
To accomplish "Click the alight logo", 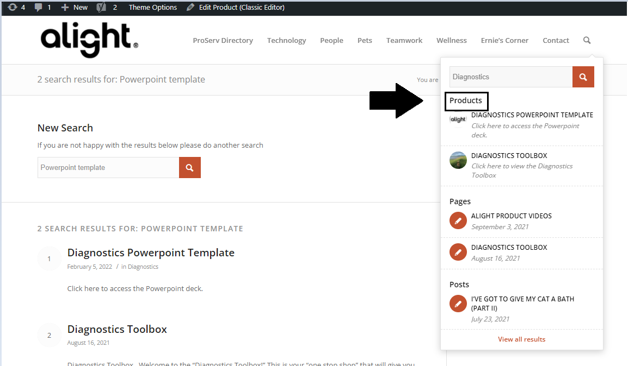I will click(89, 40).
